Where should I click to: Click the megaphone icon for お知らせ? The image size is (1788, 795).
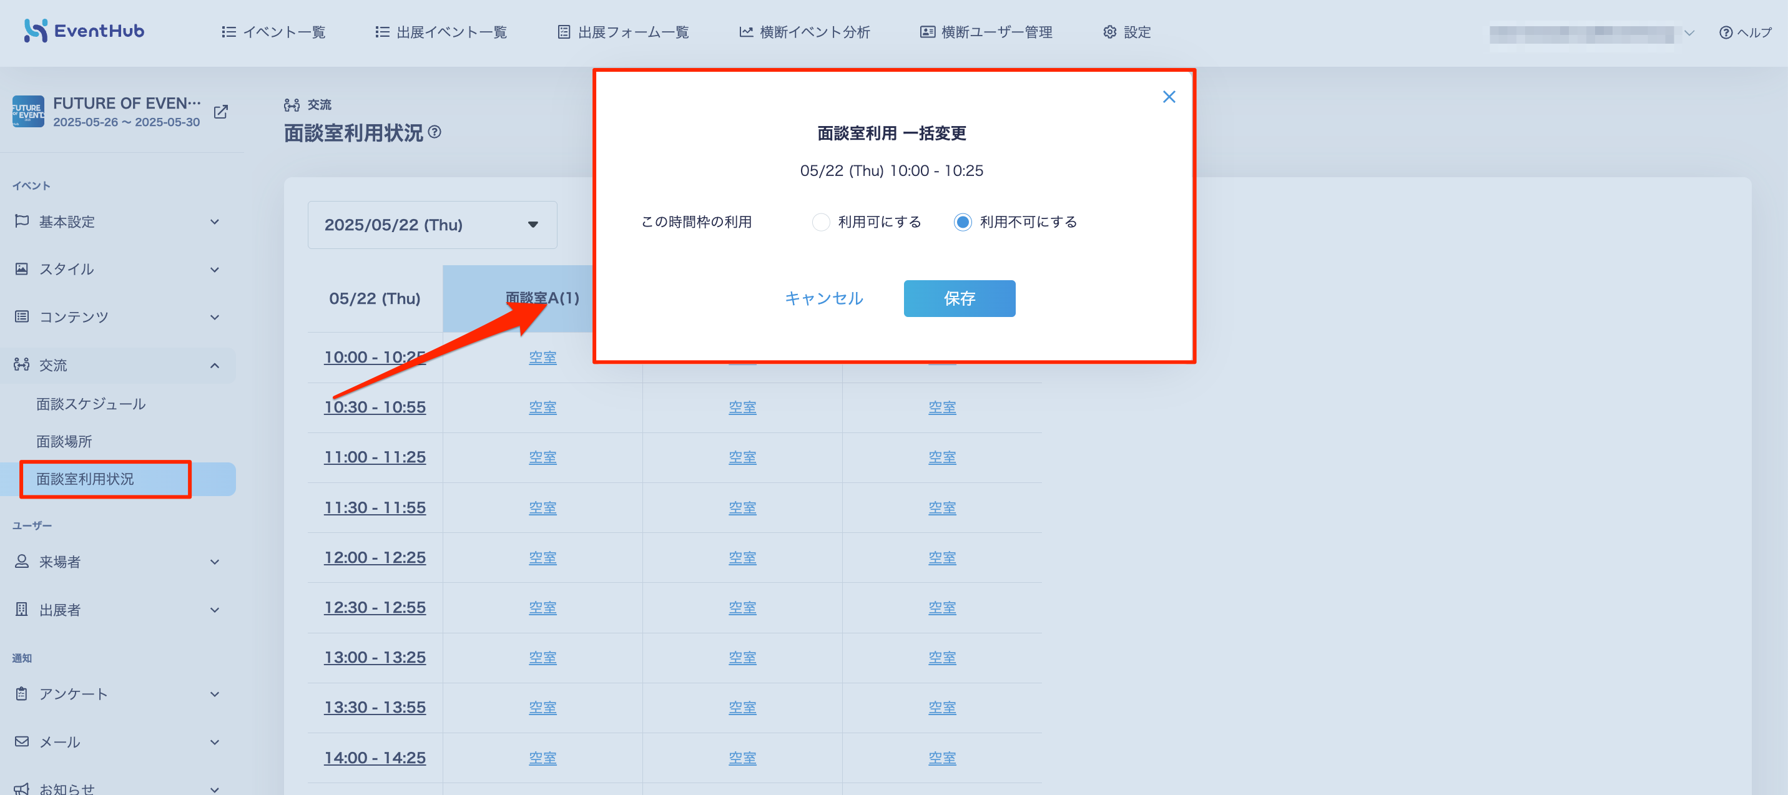(21, 789)
